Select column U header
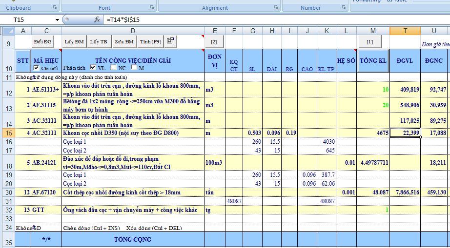 pyautogui.click(x=434, y=31)
